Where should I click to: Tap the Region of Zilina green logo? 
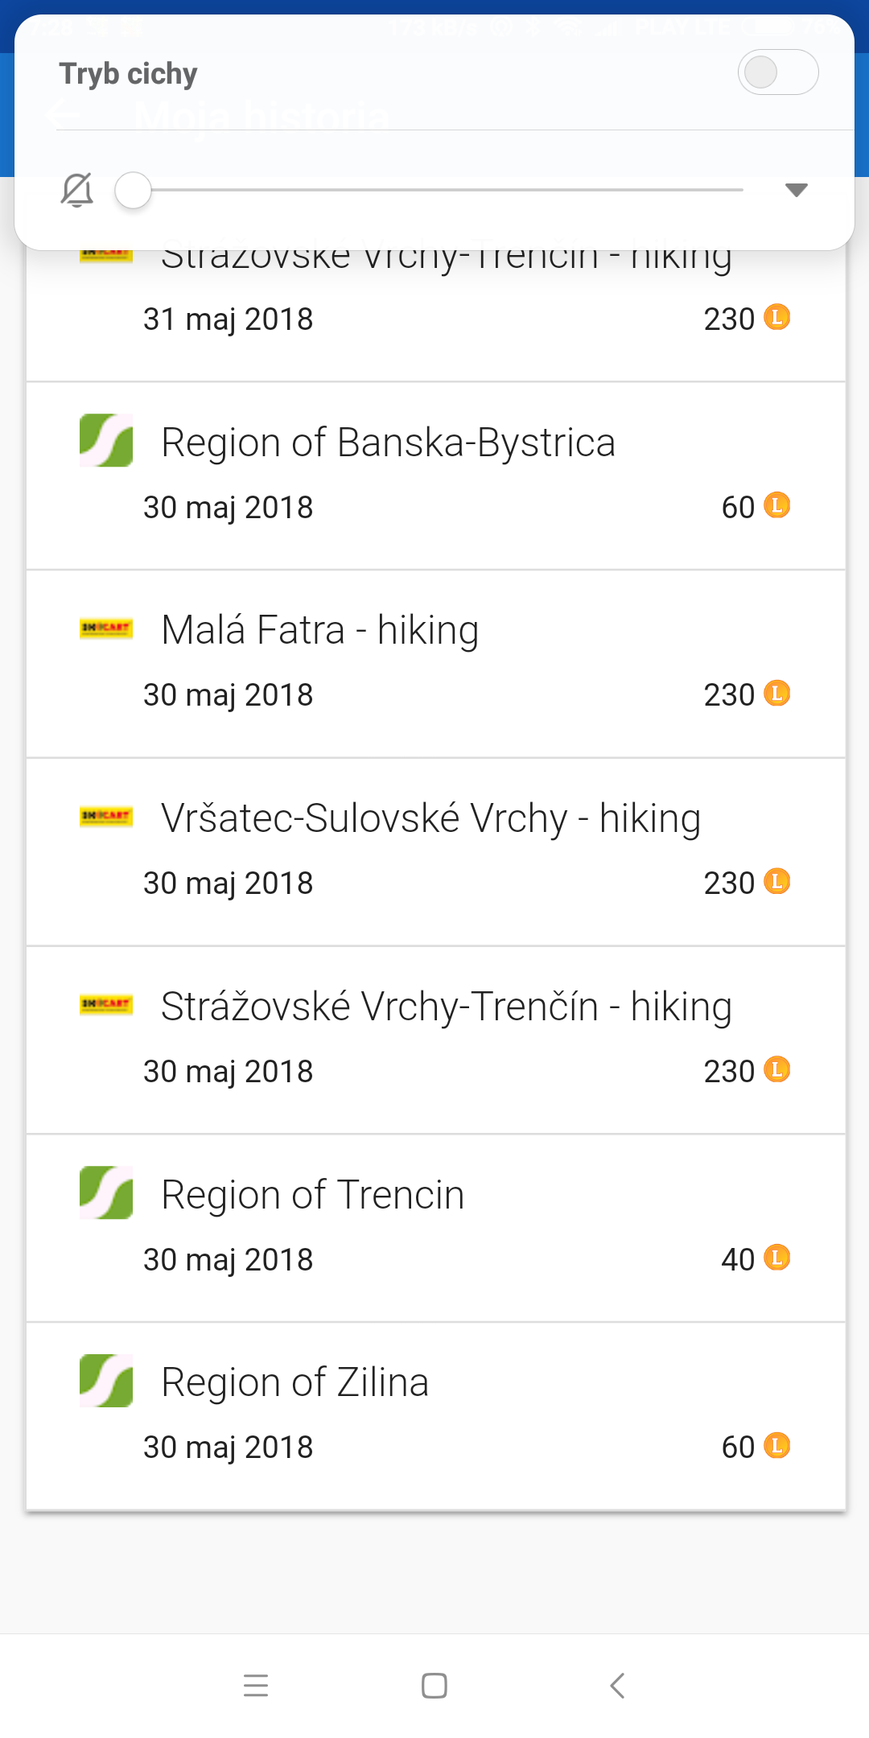pyautogui.click(x=106, y=1381)
